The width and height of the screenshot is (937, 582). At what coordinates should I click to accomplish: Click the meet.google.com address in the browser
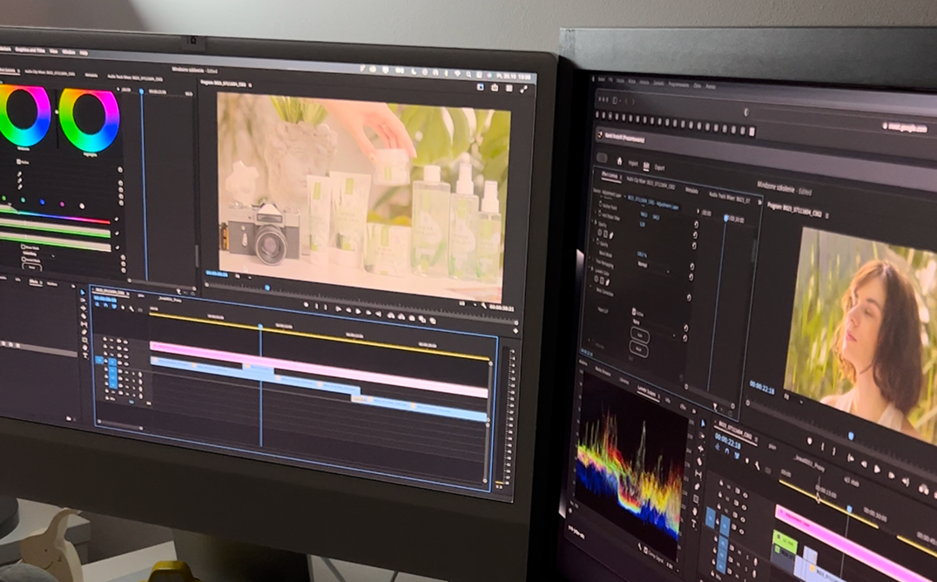click(x=907, y=127)
